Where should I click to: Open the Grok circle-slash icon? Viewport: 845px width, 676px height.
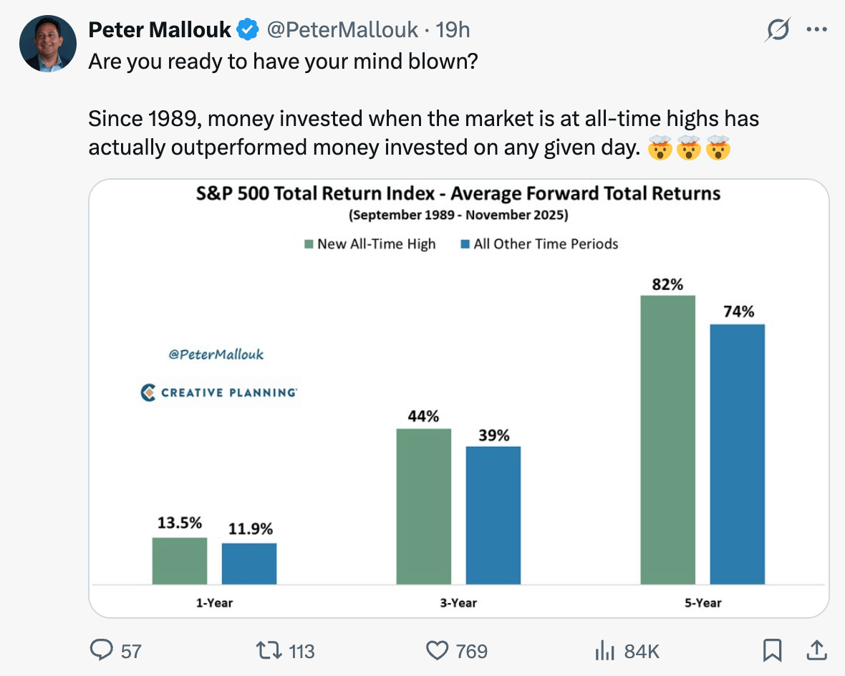(x=778, y=30)
